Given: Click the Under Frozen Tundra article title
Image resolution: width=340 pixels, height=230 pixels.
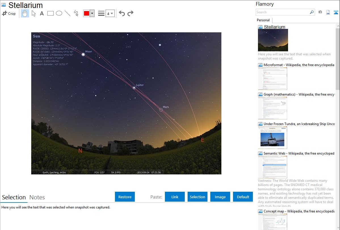Looking at the screenshot, I should click(x=299, y=124).
